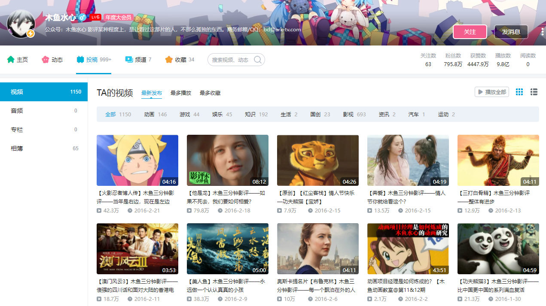
Task: Click 播放全部 play all button
Action: click(x=492, y=92)
